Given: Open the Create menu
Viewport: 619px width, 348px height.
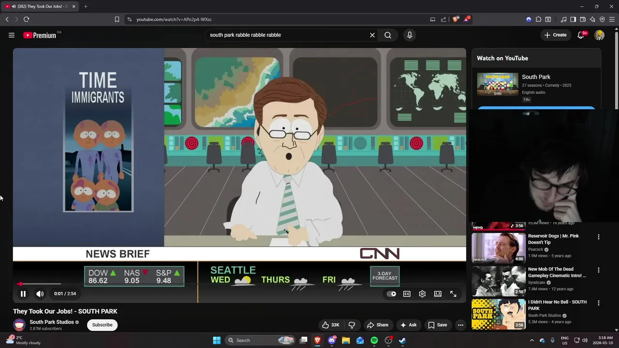Looking at the screenshot, I should (x=555, y=35).
